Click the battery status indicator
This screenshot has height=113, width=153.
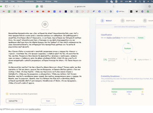128,2
